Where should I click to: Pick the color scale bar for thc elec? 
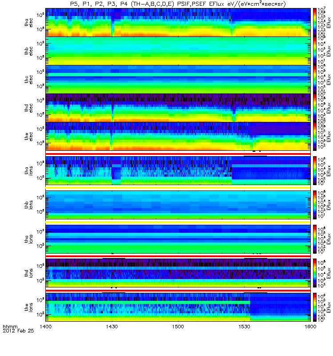click(x=315, y=80)
